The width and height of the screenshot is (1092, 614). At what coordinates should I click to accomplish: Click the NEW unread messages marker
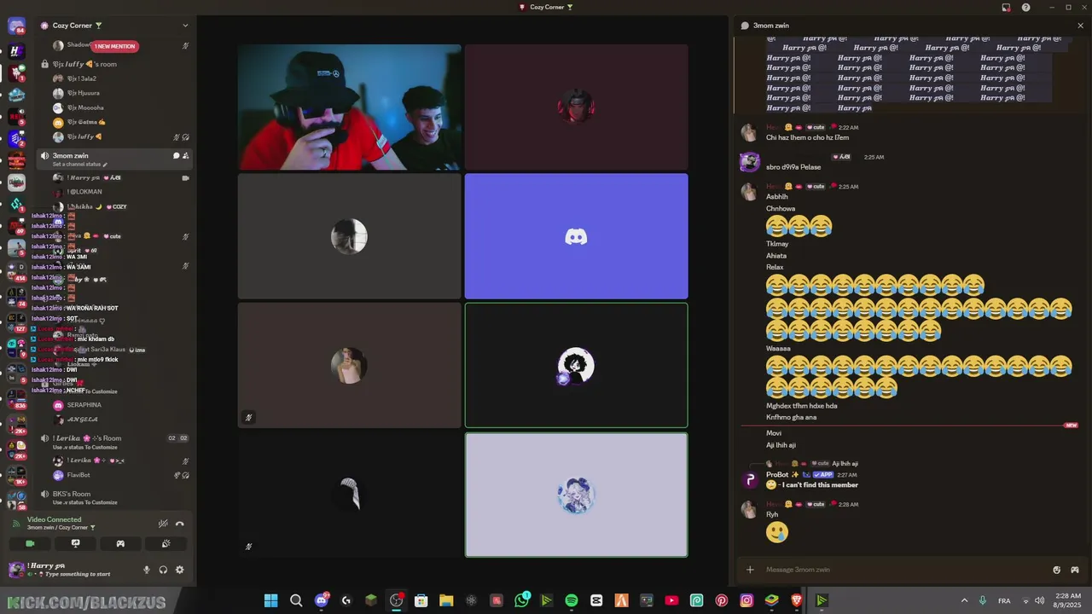click(x=1072, y=425)
